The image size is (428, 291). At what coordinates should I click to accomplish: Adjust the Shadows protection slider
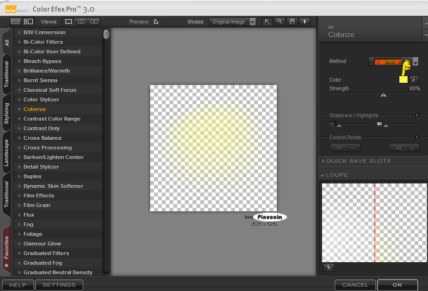pyautogui.click(x=339, y=125)
